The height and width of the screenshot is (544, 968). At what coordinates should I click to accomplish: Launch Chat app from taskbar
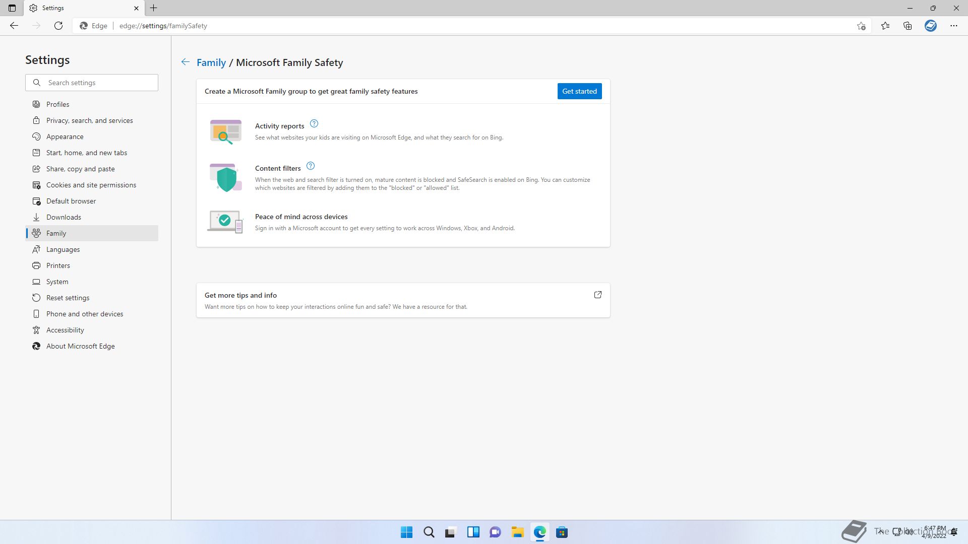pyautogui.click(x=495, y=532)
